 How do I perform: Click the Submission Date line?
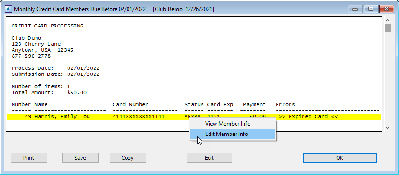coord(55,74)
